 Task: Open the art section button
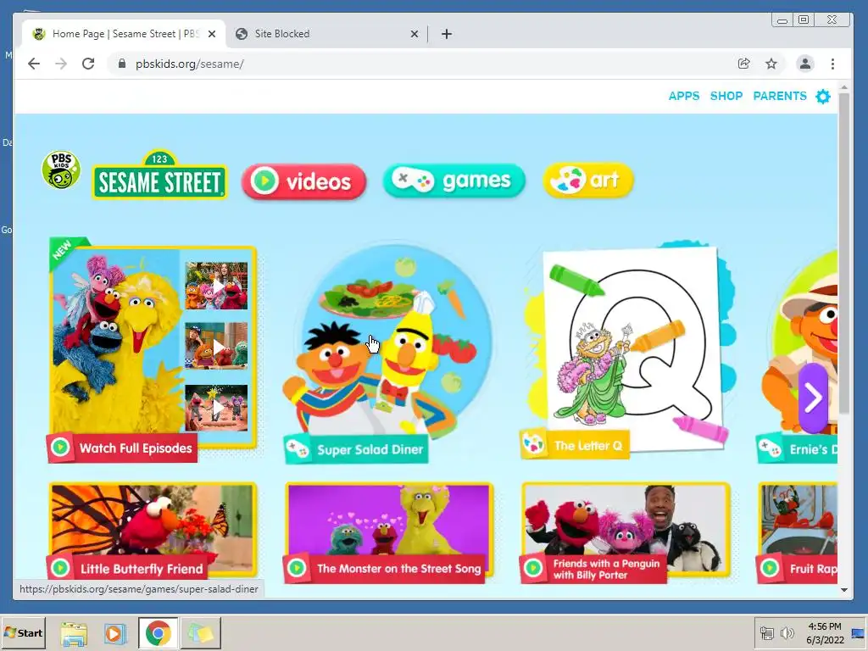pos(588,180)
